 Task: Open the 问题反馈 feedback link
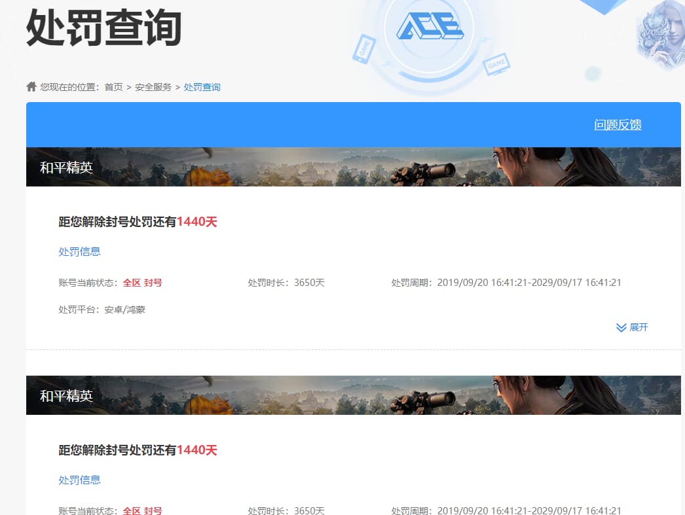(618, 125)
